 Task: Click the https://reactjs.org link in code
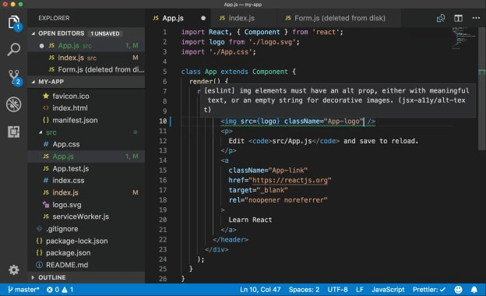click(290, 180)
